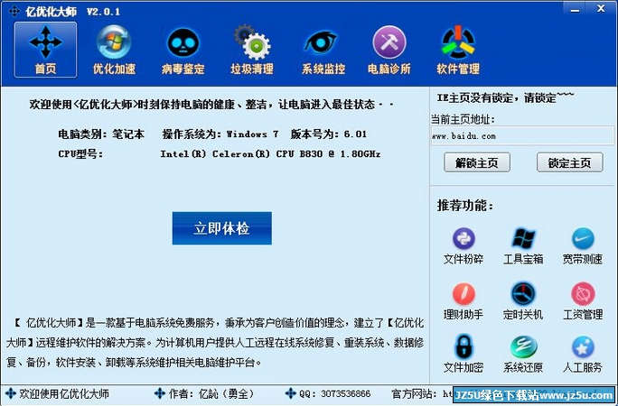618x406 pixels.
Task: Click the 解锁主页 unlock homepage button
Action: point(477,162)
